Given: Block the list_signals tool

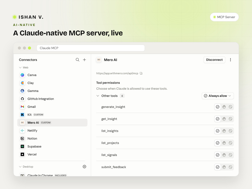Looking at the screenshot, I should coord(231,155).
